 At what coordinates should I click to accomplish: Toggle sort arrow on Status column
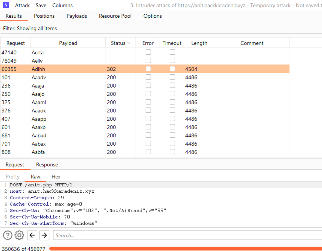coord(129,43)
